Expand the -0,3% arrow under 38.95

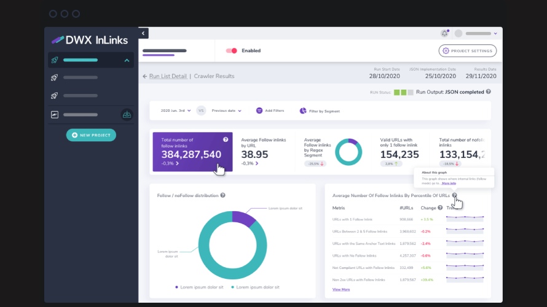(257, 163)
